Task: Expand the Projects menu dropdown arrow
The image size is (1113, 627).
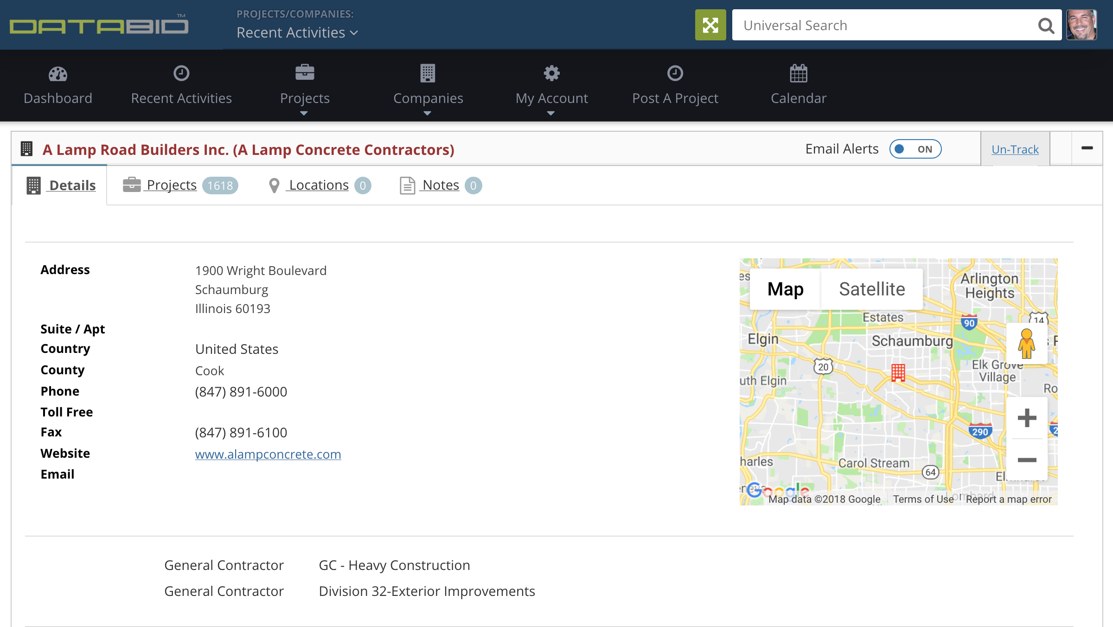Action: click(304, 113)
